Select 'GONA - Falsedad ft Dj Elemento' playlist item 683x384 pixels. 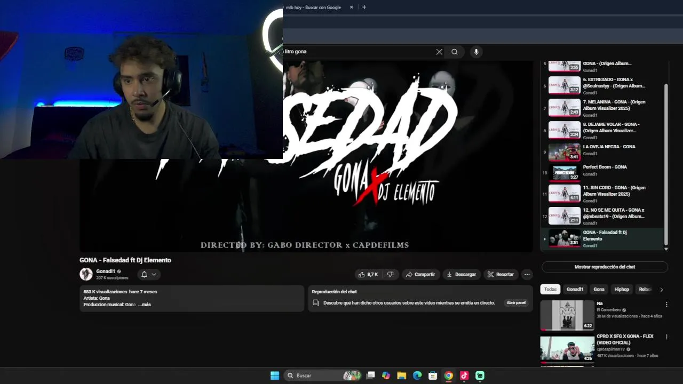tap(603, 238)
